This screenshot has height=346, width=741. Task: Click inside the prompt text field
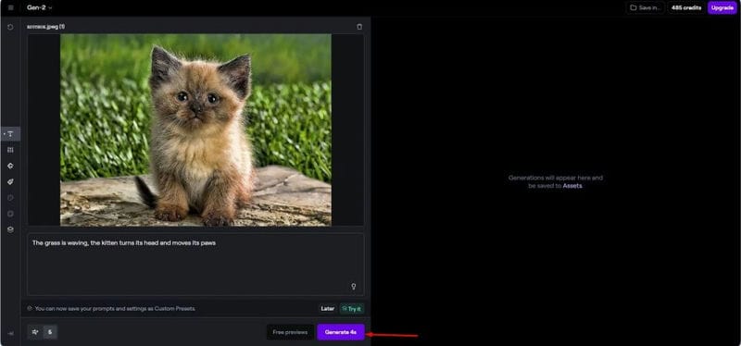click(195, 265)
